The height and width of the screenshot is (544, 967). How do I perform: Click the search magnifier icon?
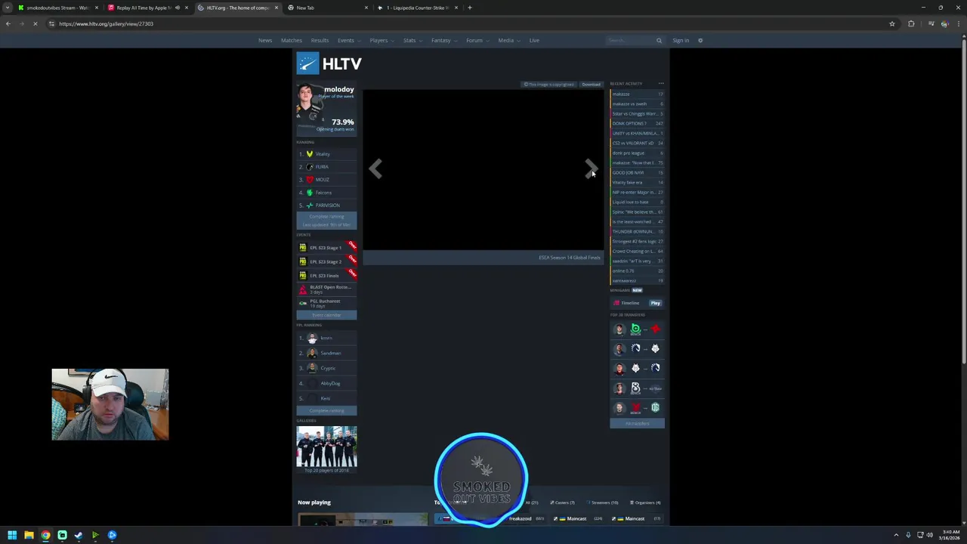point(659,40)
